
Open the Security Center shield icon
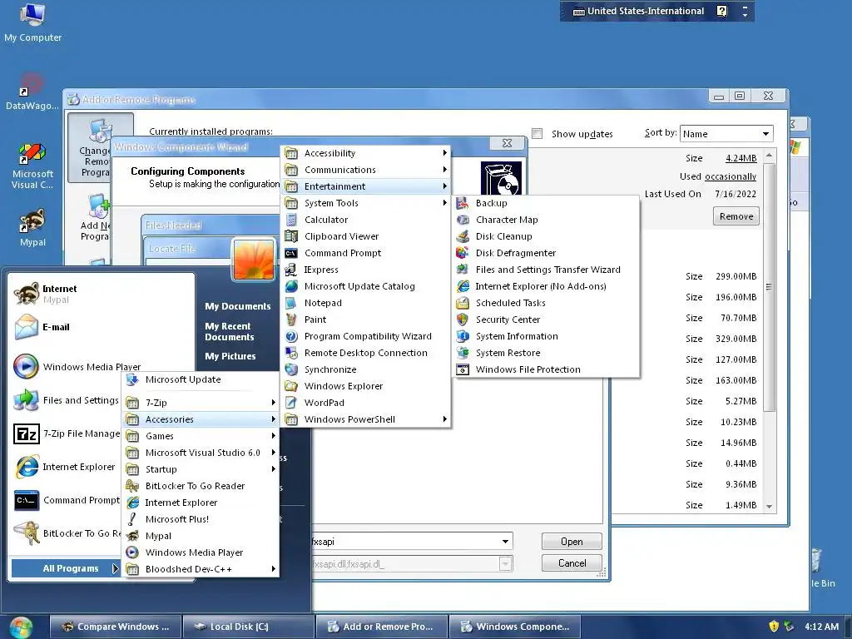(x=463, y=319)
